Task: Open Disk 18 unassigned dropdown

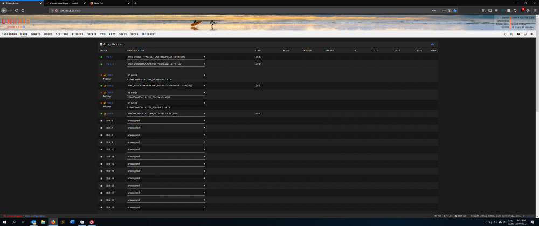Action: pos(166,208)
